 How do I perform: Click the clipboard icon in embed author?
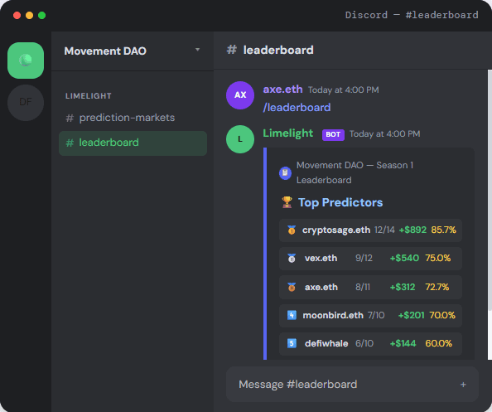coord(285,173)
